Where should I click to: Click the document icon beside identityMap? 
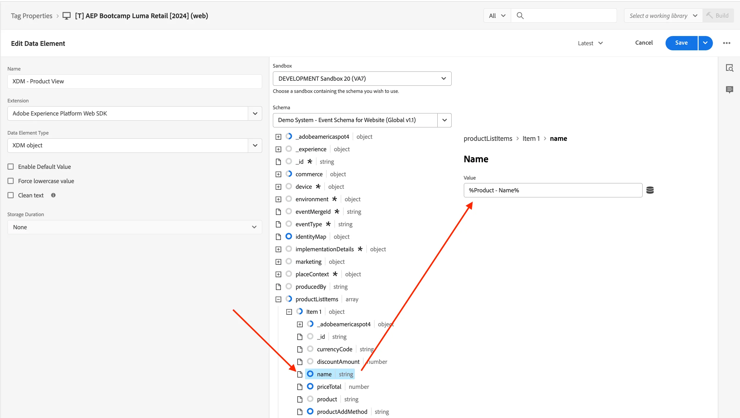278,237
